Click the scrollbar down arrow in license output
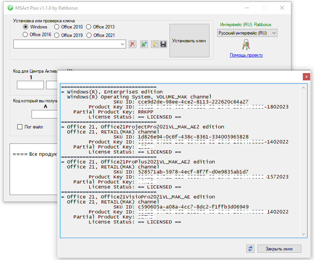This screenshot has width=314, height=260. (303, 234)
